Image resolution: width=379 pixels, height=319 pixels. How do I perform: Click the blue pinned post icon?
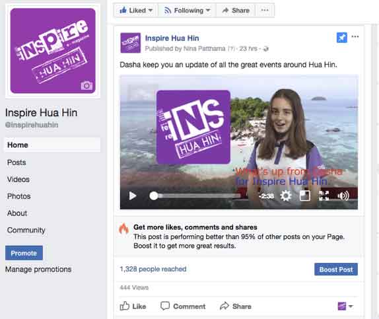click(342, 38)
